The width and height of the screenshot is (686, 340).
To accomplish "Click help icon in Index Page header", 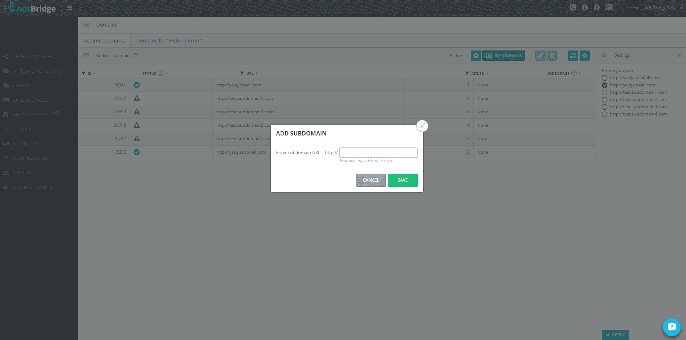I will point(574,73).
